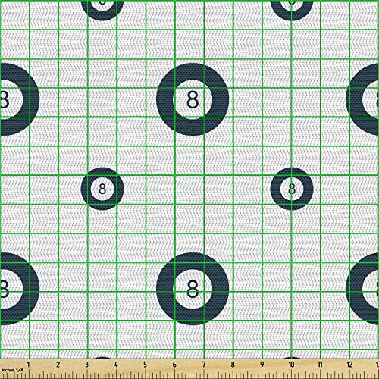379x379 pixels.
Task: Click the digit 8 inside upper center ball
Action: (x=193, y=99)
